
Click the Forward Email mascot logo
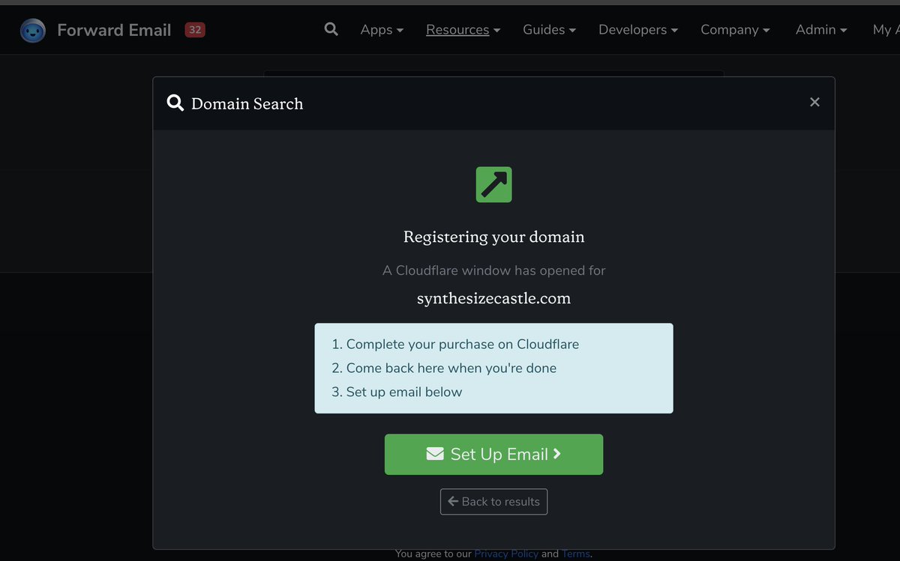[x=33, y=30]
